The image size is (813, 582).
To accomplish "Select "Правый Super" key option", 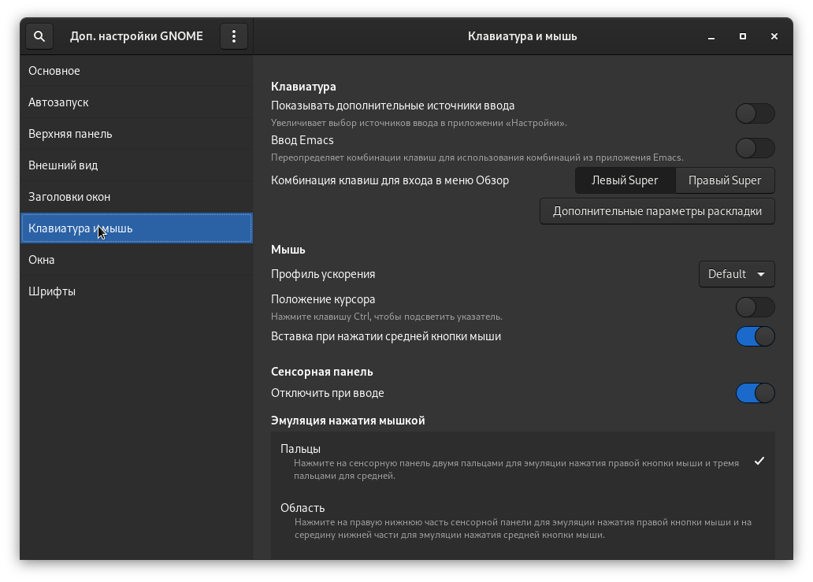I will 725,180.
